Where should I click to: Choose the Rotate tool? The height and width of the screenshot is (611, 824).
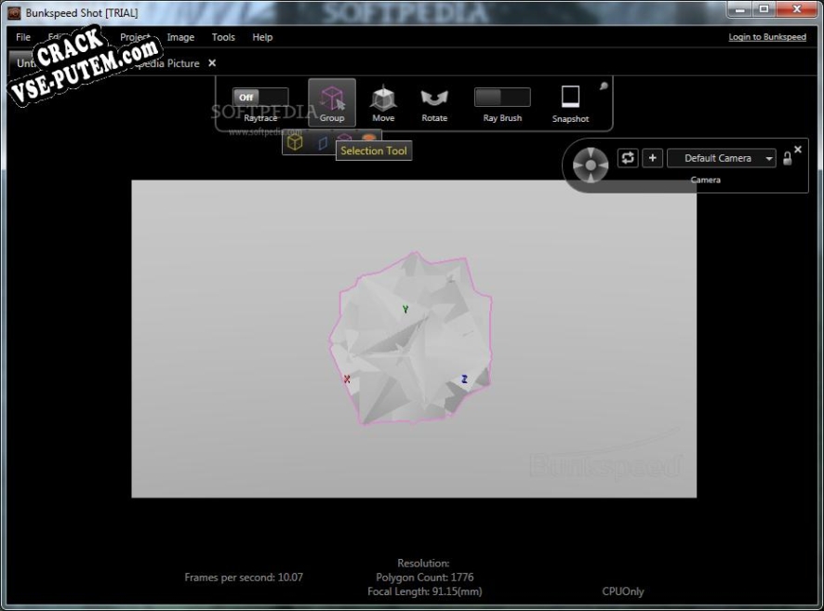(x=434, y=101)
